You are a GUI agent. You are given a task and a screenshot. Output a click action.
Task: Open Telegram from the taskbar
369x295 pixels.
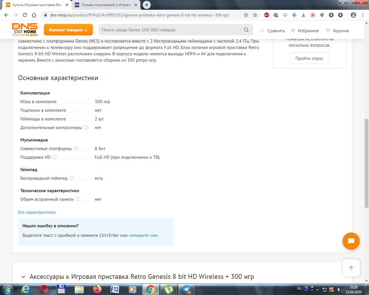(x=187, y=289)
